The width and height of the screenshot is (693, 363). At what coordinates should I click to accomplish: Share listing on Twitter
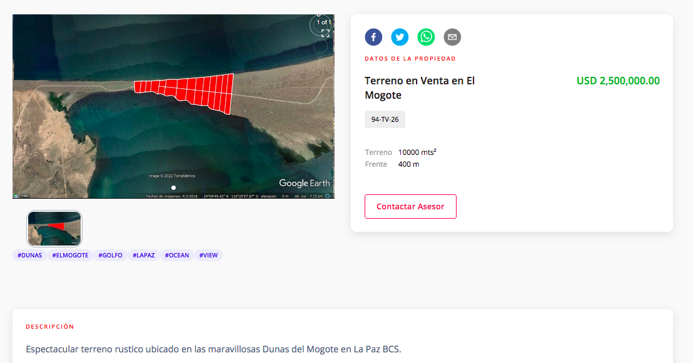[x=400, y=37]
